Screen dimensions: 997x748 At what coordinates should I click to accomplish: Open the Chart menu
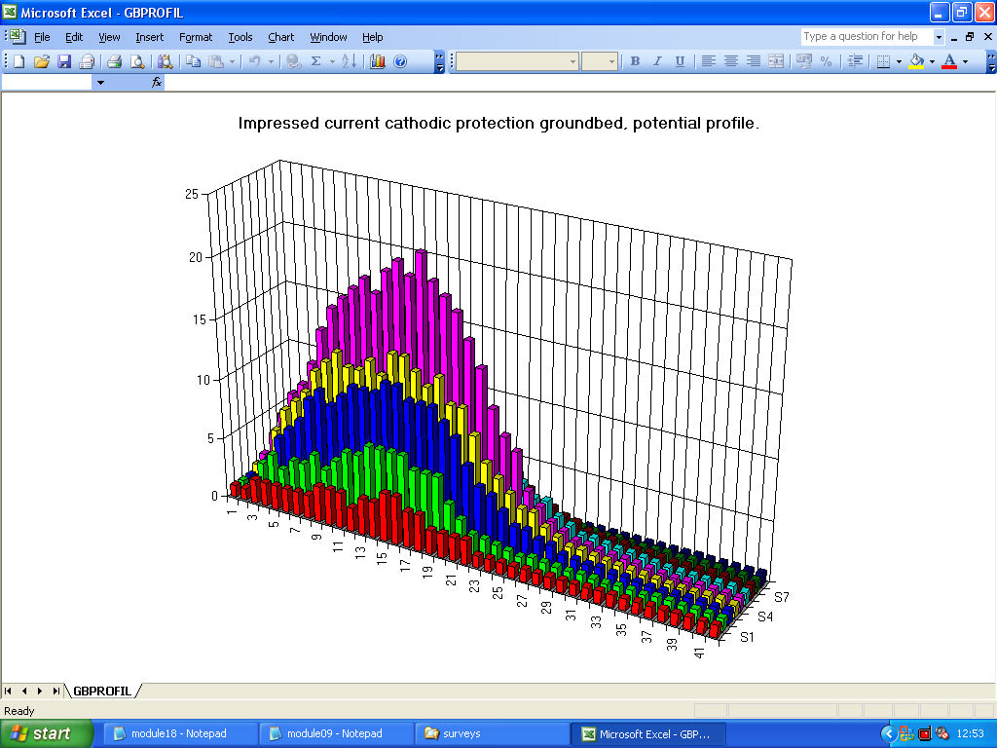[280, 37]
